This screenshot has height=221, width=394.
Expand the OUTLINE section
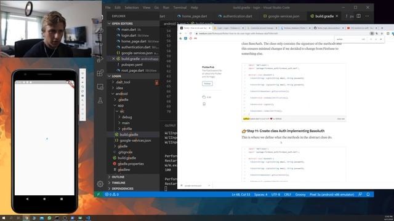coord(118,177)
